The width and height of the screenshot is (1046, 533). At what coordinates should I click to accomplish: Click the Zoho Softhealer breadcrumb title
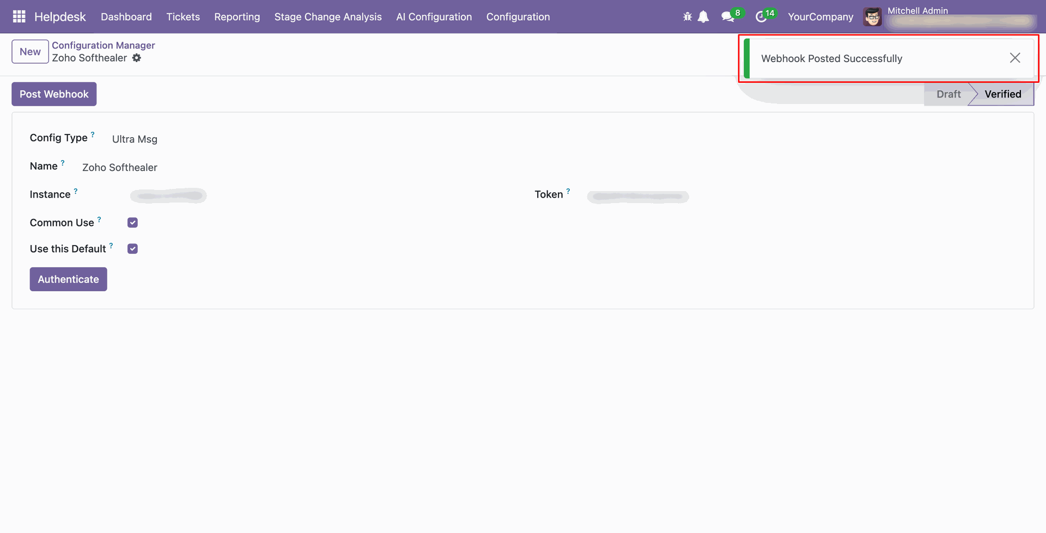coord(89,58)
